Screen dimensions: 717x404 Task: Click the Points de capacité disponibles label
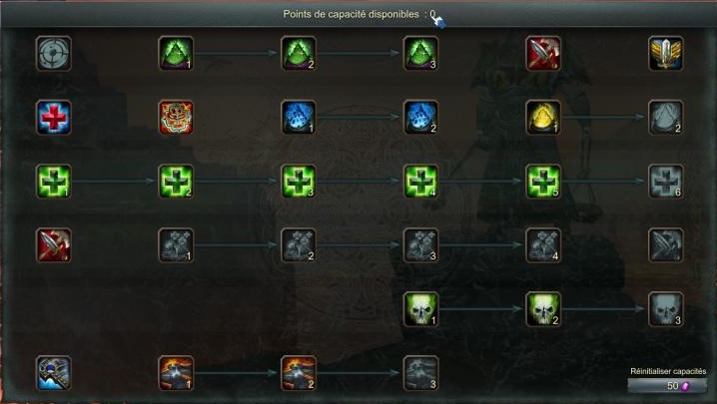coord(352,14)
